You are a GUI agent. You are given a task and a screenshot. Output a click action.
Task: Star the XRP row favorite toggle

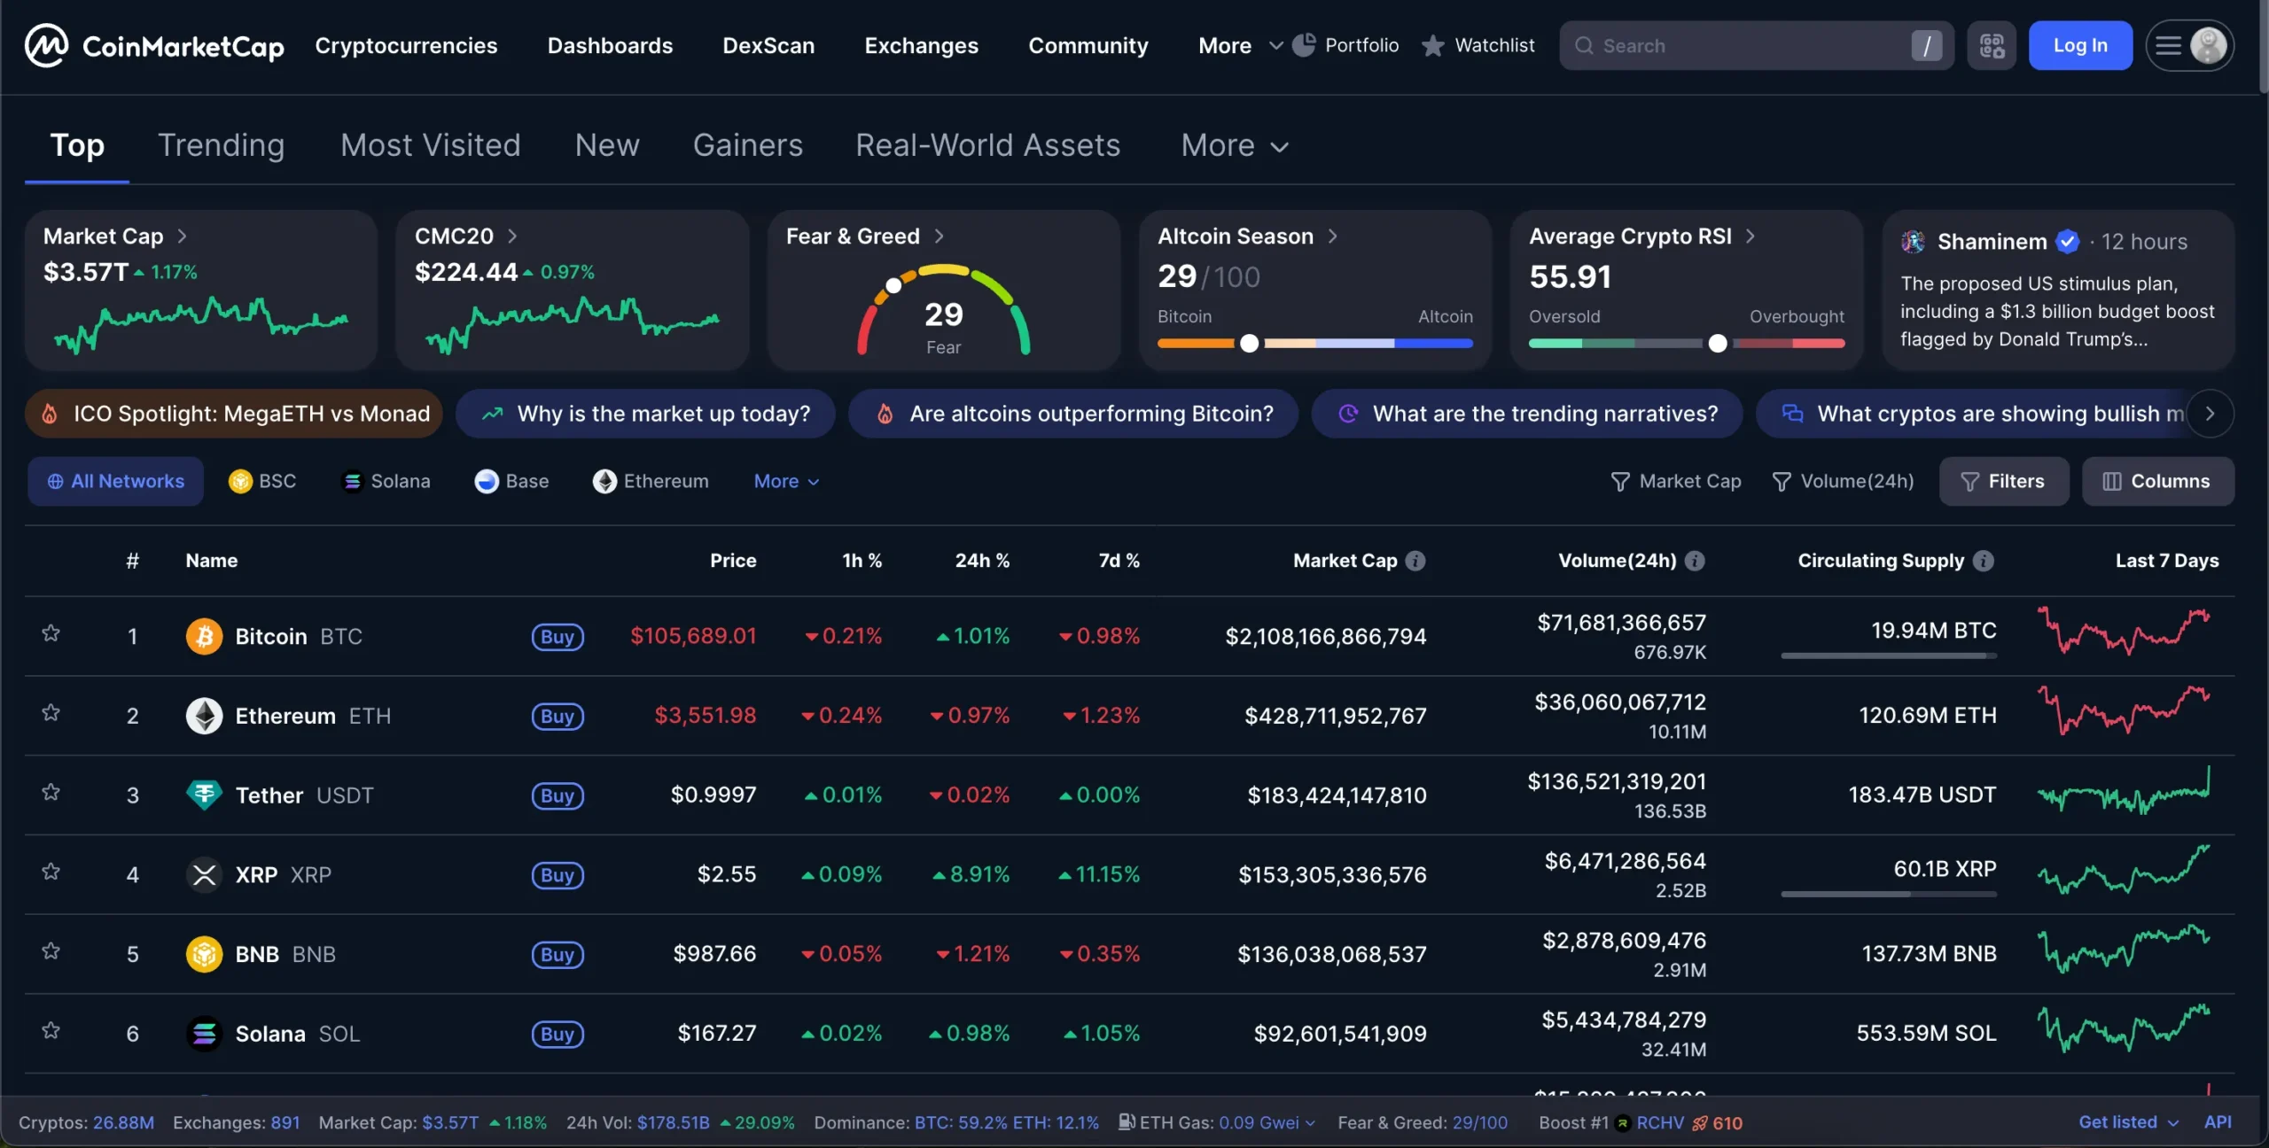[x=51, y=871]
